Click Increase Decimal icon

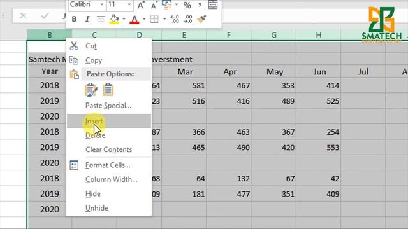(x=174, y=19)
